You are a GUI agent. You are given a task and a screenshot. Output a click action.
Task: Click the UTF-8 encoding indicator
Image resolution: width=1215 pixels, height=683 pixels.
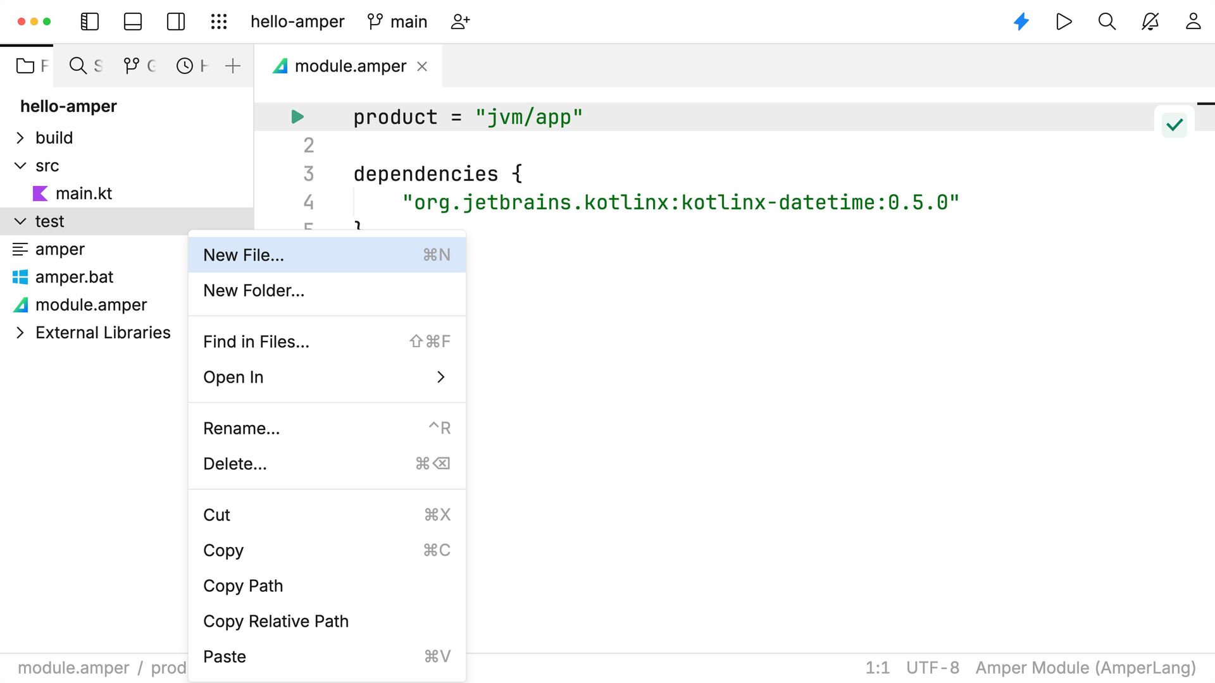click(x=933, y=668)
